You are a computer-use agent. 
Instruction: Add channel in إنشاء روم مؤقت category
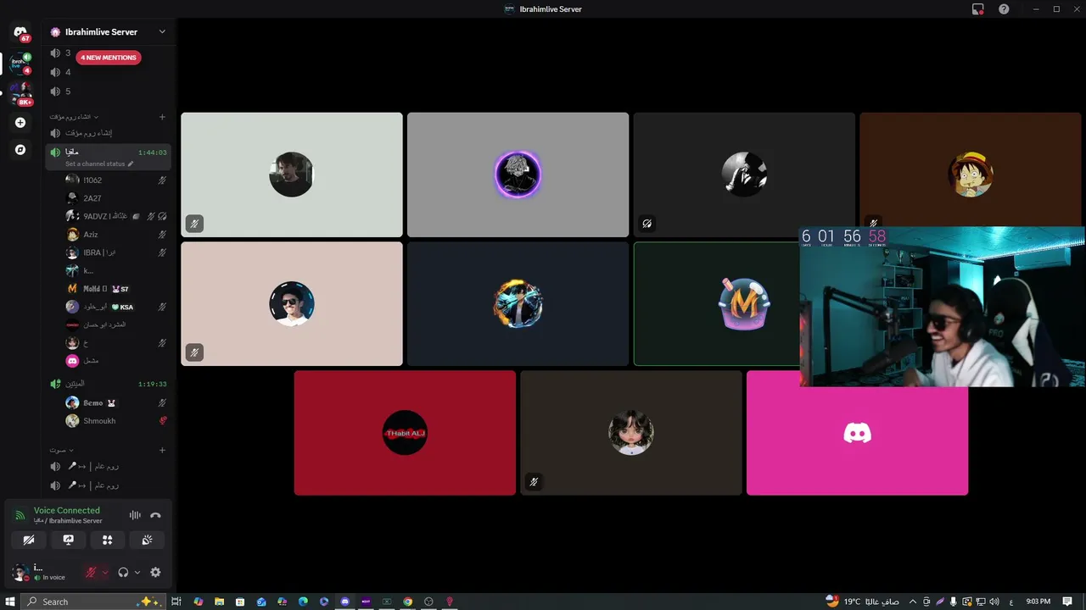[162, 117]
